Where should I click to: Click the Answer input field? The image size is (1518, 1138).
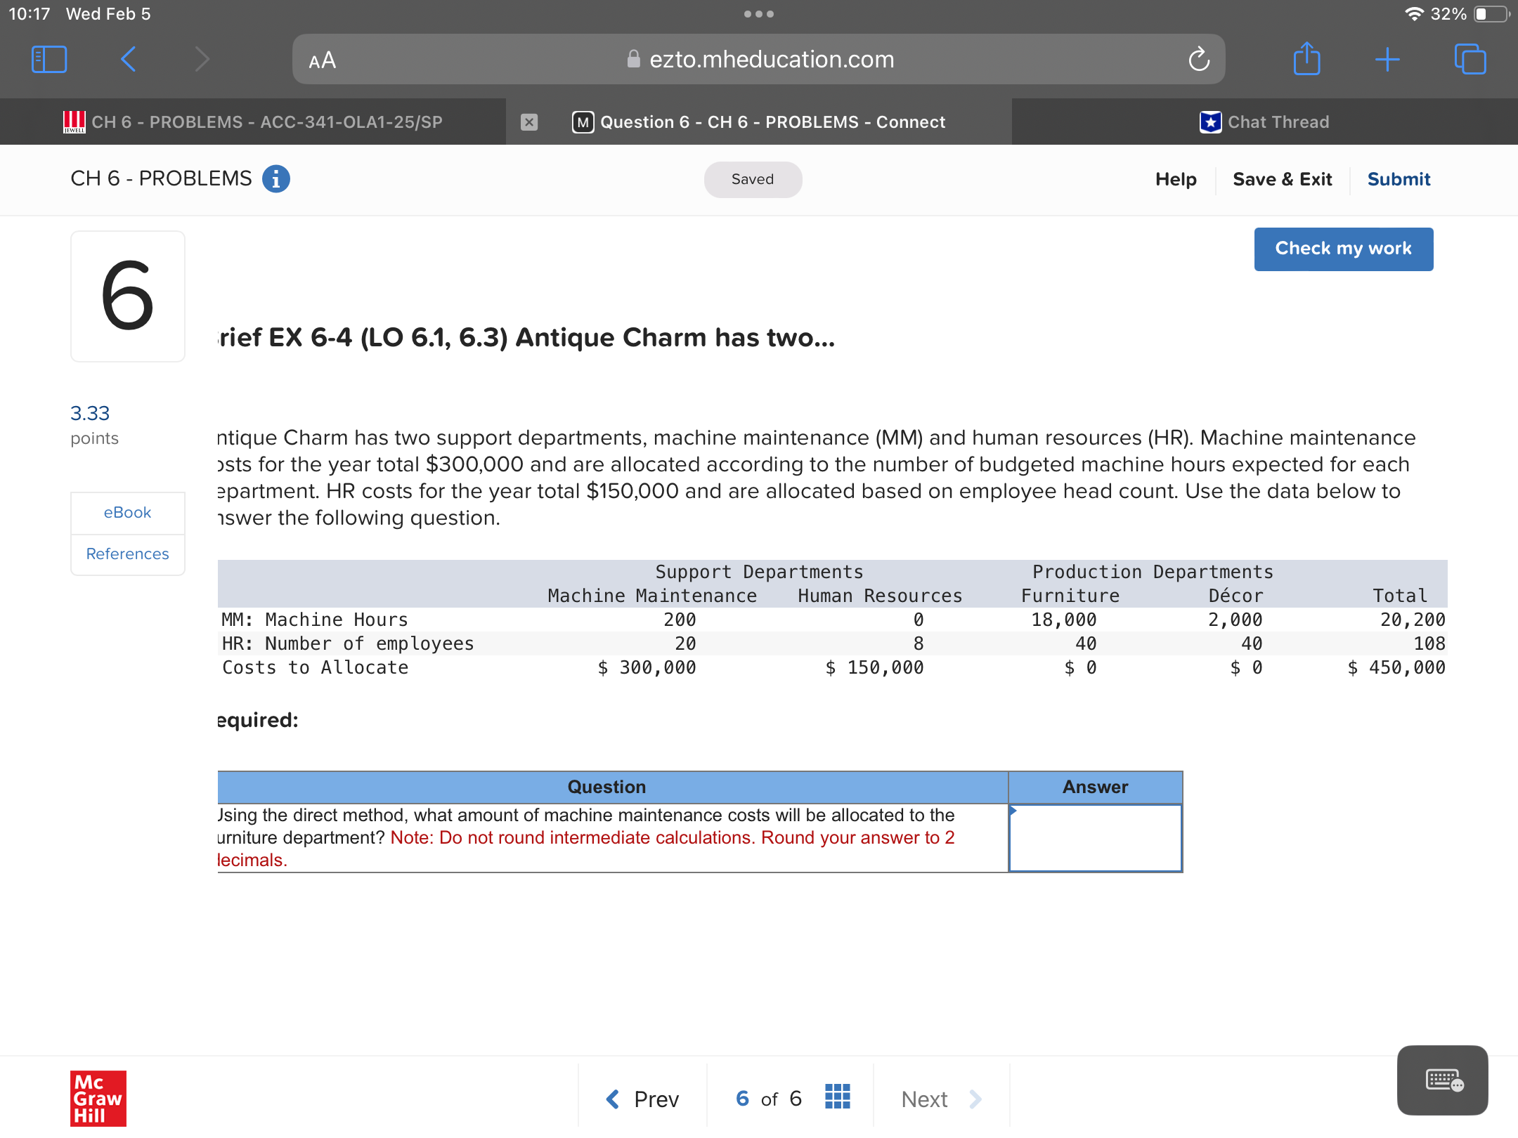click(1094, 837)
